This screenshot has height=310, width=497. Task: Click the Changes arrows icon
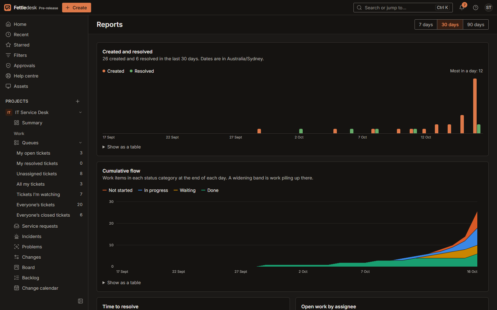point(17,257)
